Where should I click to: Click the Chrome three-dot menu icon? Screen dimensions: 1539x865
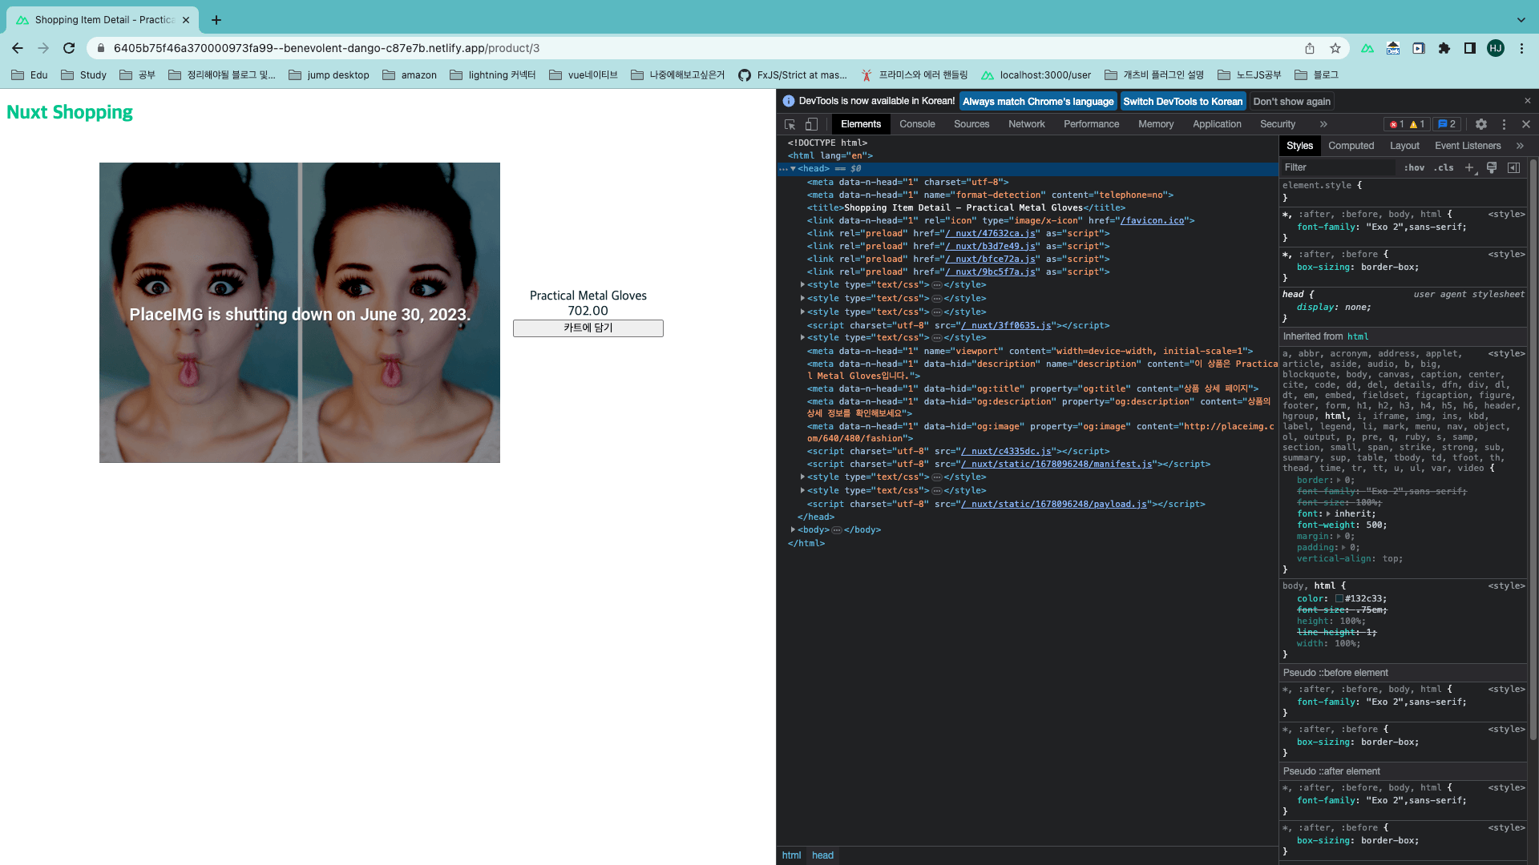(x=1521, y=48)
